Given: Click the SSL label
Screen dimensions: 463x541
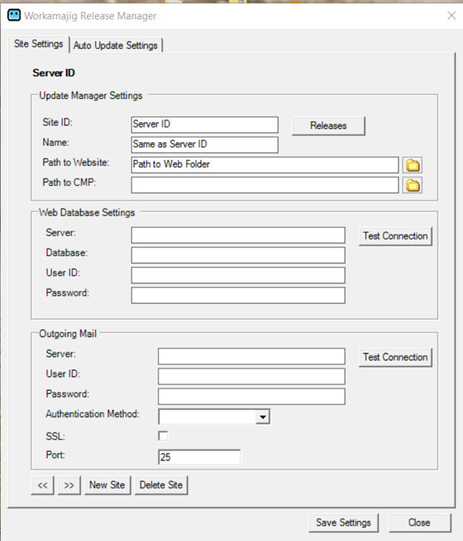Looking at the screenshot, I should 56,437.
